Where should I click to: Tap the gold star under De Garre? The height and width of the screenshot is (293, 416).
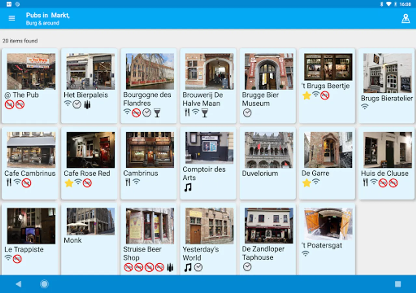tap(307, 183)
